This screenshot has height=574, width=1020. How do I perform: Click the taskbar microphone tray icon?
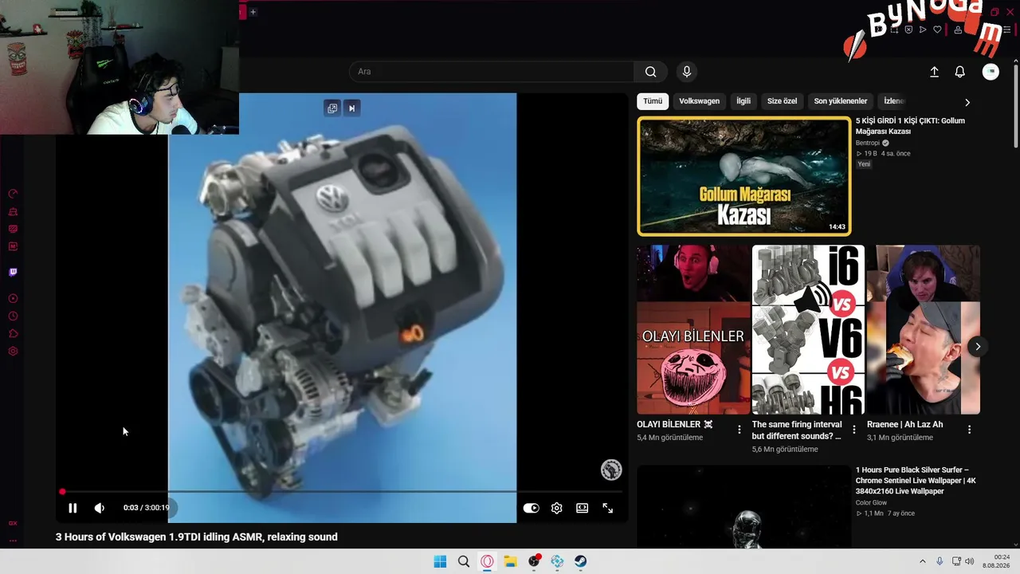click(x=940, y=561)
